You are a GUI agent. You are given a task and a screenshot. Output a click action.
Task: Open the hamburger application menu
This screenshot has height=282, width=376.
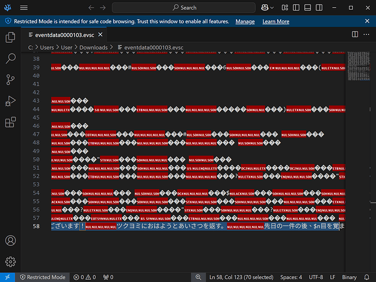pyautogui.click(x=23, y=8)
